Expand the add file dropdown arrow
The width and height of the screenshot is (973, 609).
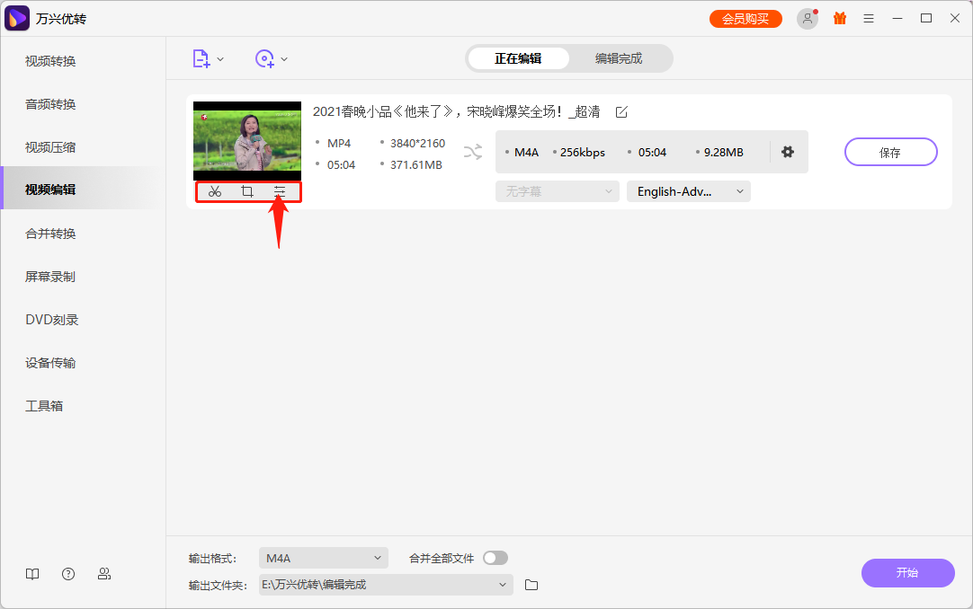(220, 59)
